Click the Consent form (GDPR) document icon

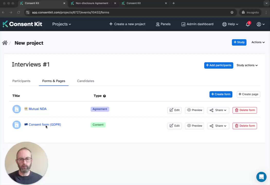tap(16, 125)
